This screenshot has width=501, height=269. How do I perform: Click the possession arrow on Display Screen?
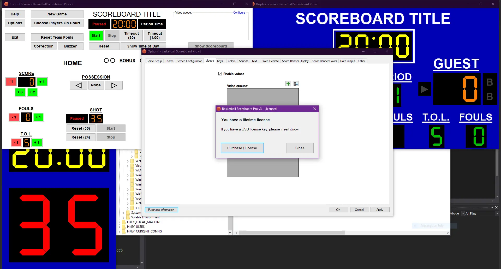425,89
